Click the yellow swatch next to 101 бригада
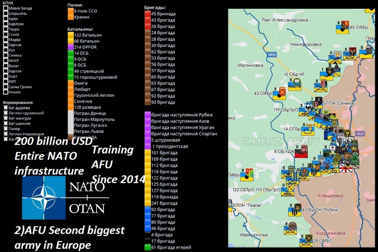 tap(148, 153)
